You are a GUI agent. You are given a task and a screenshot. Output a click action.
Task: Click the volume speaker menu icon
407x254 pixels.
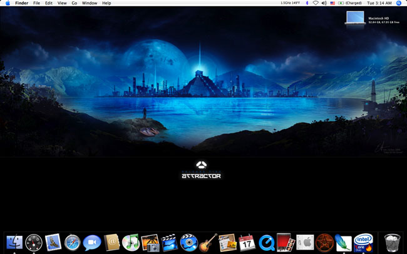pyautogui.click(x=324, y=3)
